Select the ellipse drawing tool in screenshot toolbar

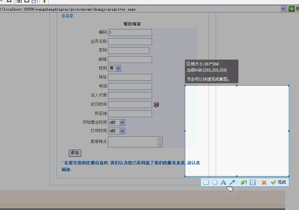coord(215,182)
